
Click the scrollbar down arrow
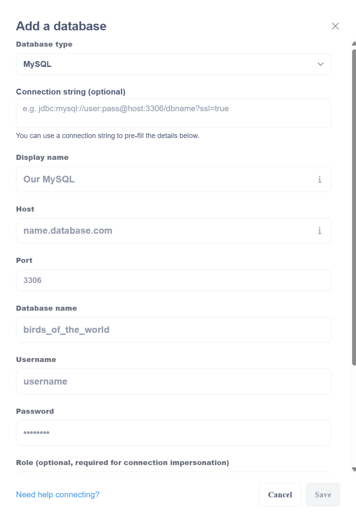[x=354, y=469]
